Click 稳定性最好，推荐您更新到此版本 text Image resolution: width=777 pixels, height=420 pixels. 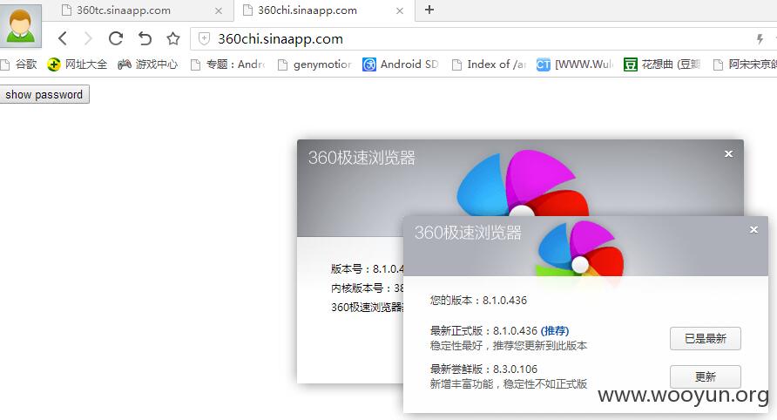point(509,346)
